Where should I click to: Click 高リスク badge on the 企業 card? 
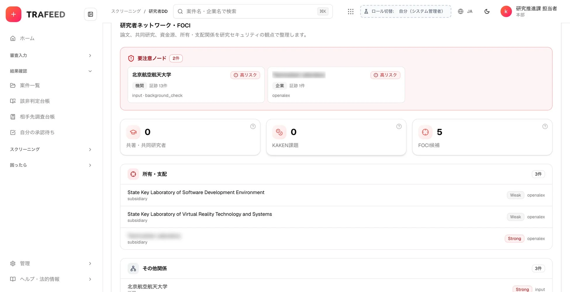pos(385,75)
